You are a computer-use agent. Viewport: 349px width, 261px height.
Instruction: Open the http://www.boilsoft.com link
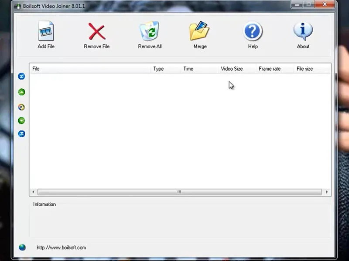61,248
